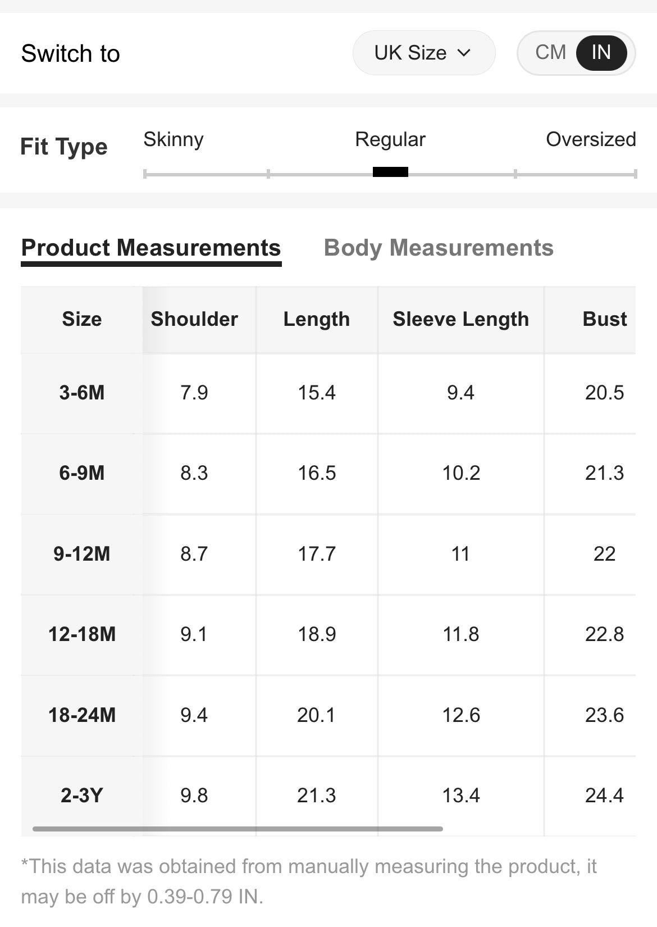Click the 18-24M size row label
This screenshot has width=657, height=927.
[x=82, y=715]
